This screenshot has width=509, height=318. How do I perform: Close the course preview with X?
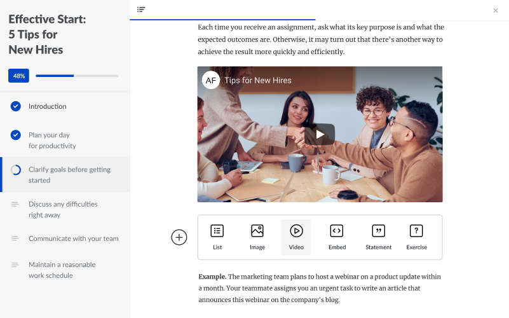[x=496, y=11]
